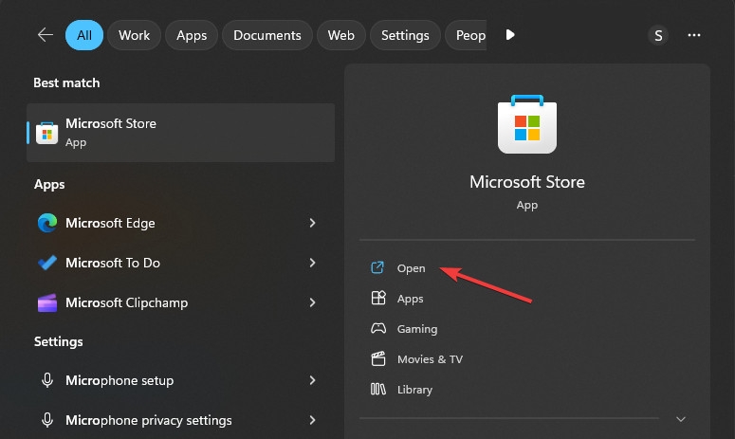Screen dimensions: 735x439
Task: Expand Microsoft Clipchamp options chevron
Action: [312, 302]
